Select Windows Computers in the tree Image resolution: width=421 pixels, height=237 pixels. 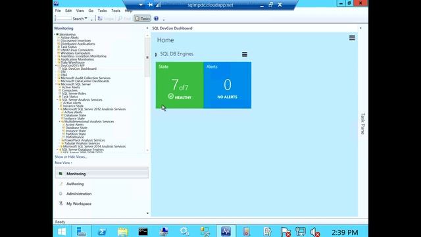75,53
